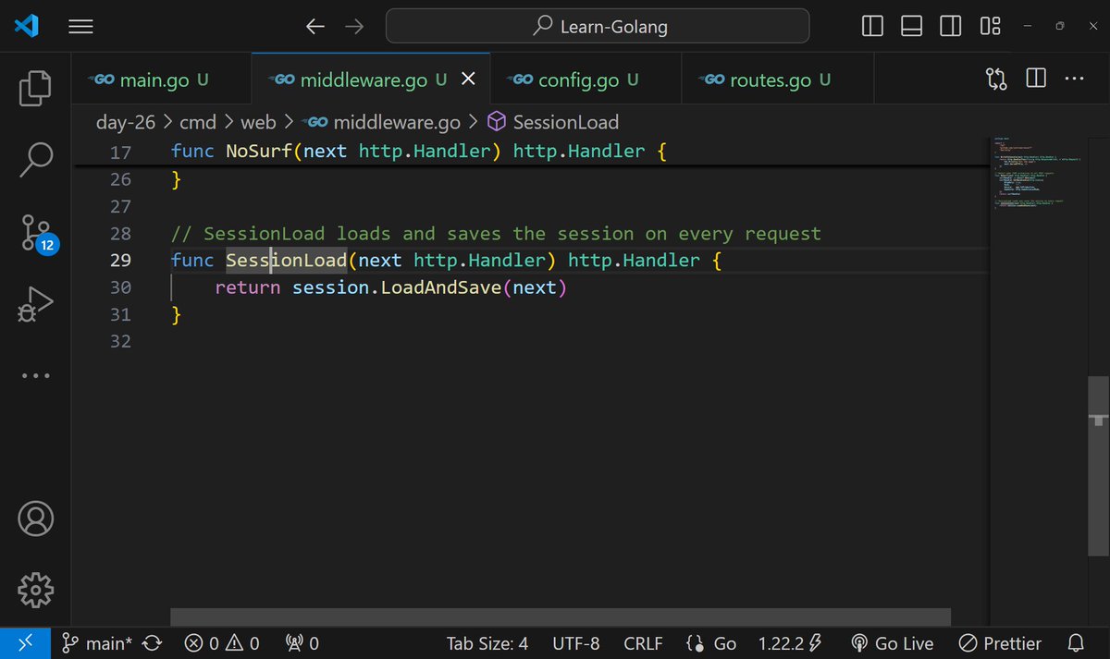This screenshot has height=659, width=1110.
Task: Open Source Control with 12 pending changes
Action: [38, 233]
